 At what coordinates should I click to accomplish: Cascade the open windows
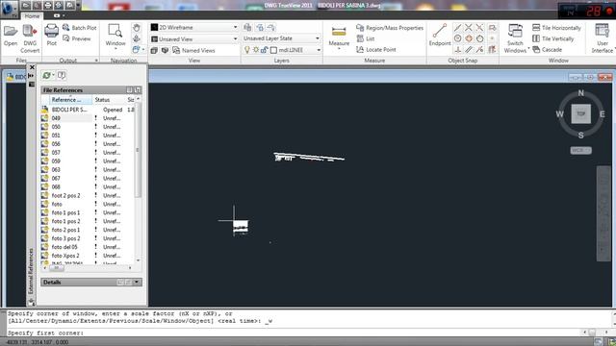[x=547, y=49]
